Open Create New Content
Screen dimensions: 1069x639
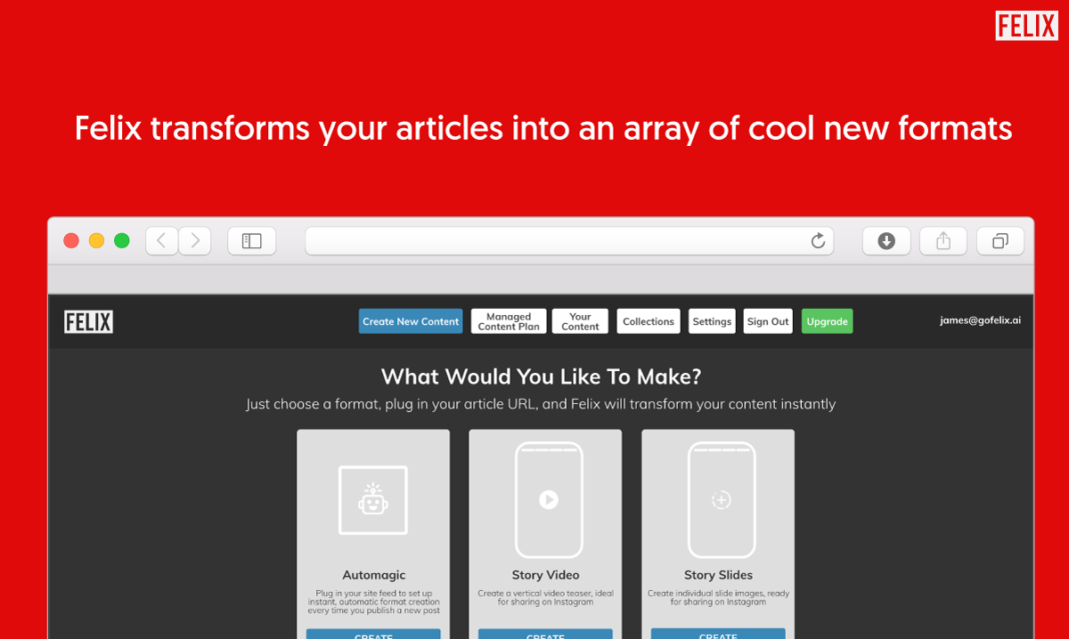click(411, 321)
